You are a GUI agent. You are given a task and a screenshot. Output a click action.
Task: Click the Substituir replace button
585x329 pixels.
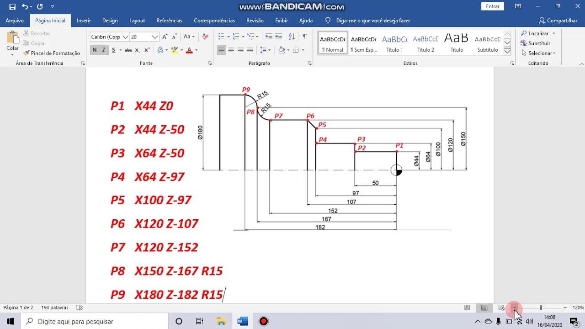tap(535, 43)
